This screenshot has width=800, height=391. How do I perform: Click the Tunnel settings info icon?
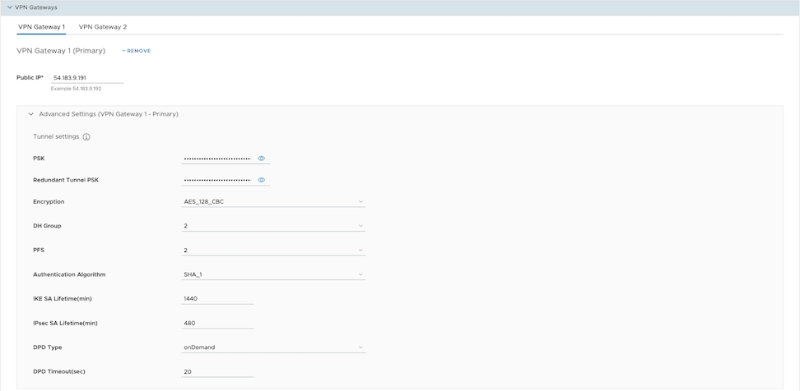(86, 137)
